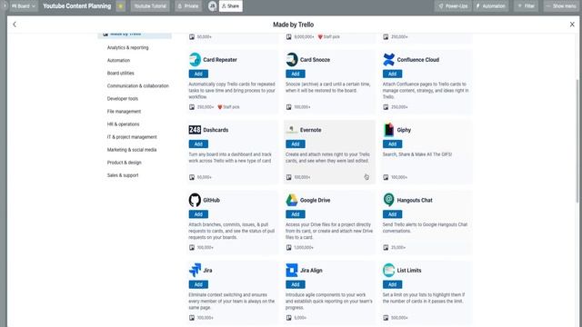Open the Automation category in the sidebar
The height and width of the screenshot is (327, 582).
coord(118,61)
